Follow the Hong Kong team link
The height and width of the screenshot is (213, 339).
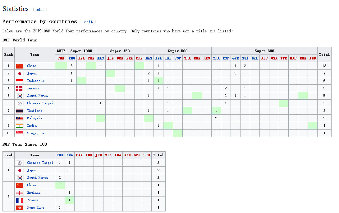(x=35, y=208)
